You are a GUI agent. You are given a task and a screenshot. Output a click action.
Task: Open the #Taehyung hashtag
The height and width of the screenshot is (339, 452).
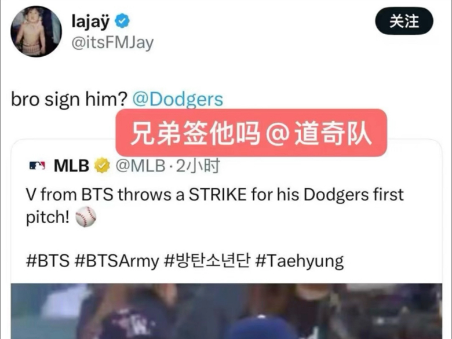[300, 261]
